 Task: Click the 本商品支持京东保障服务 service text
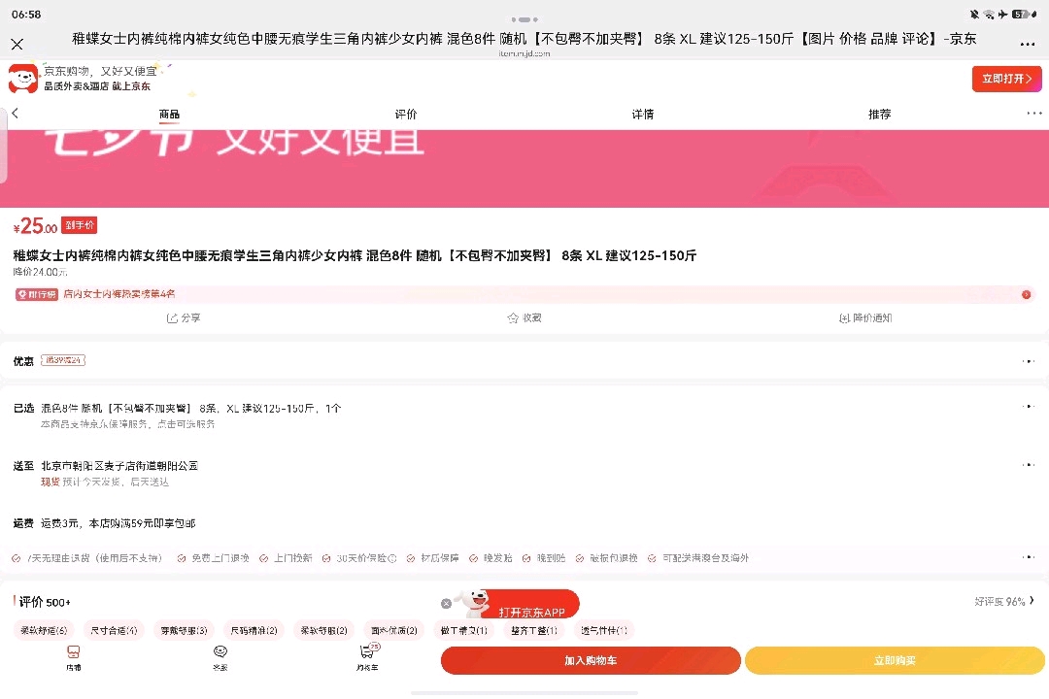(x=128, y=424)
